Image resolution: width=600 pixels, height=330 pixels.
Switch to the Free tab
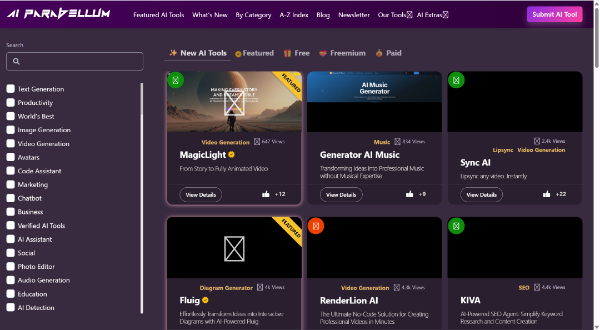tap(297, 53)
